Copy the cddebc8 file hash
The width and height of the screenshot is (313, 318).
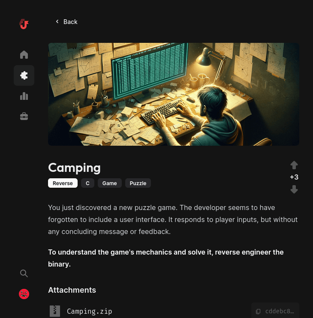275,311
